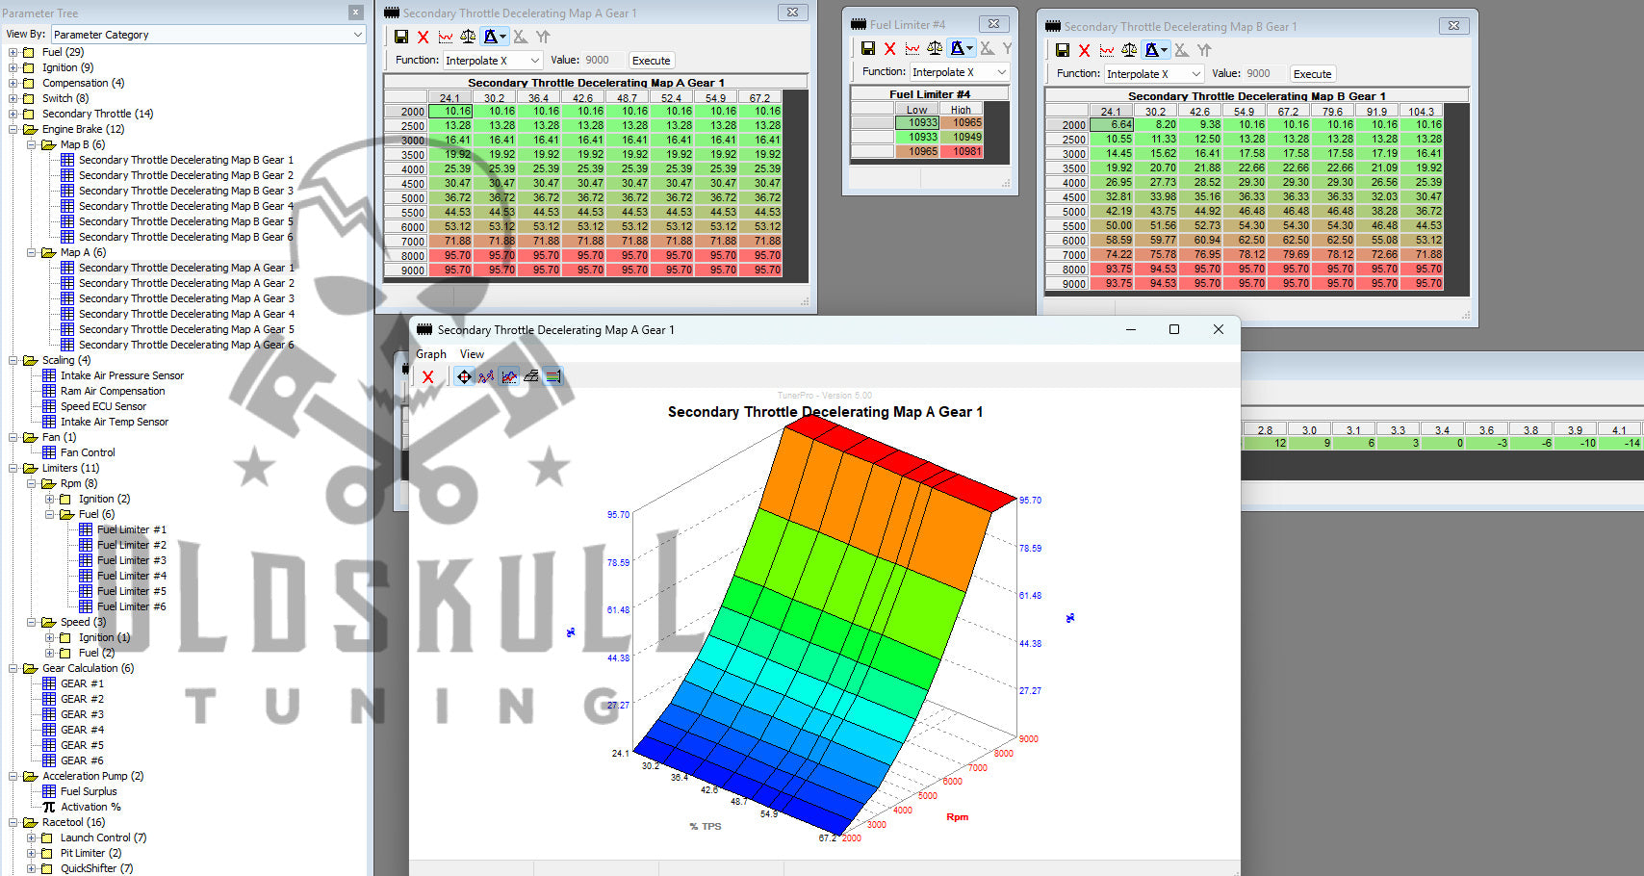This screenshot has width=1644, height=876.
Task: Select Fan Control tree item
Action: 88,452
